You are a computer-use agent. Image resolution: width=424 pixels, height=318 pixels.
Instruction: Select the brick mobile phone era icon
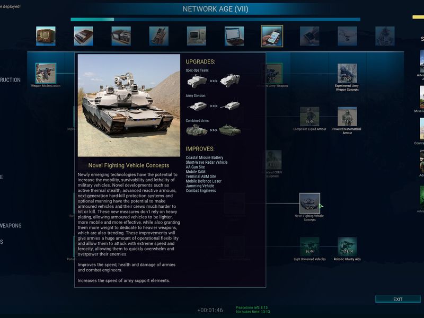point(158,36)
